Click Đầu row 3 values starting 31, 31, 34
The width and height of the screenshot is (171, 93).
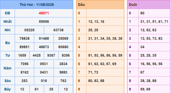[x=105, y=38]
